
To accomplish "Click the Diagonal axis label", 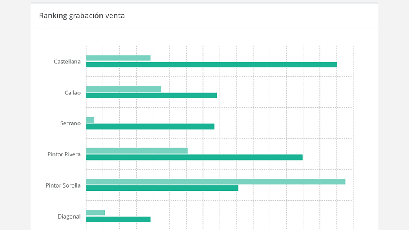I will point(69,217).
